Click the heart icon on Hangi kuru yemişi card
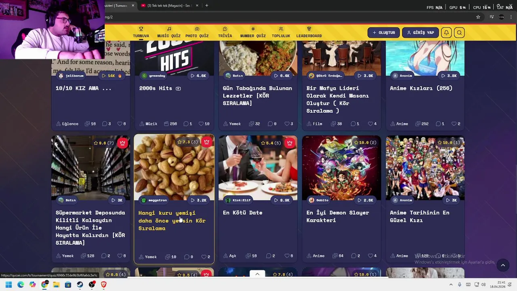The image size is (517, 291). coord(203,257)
